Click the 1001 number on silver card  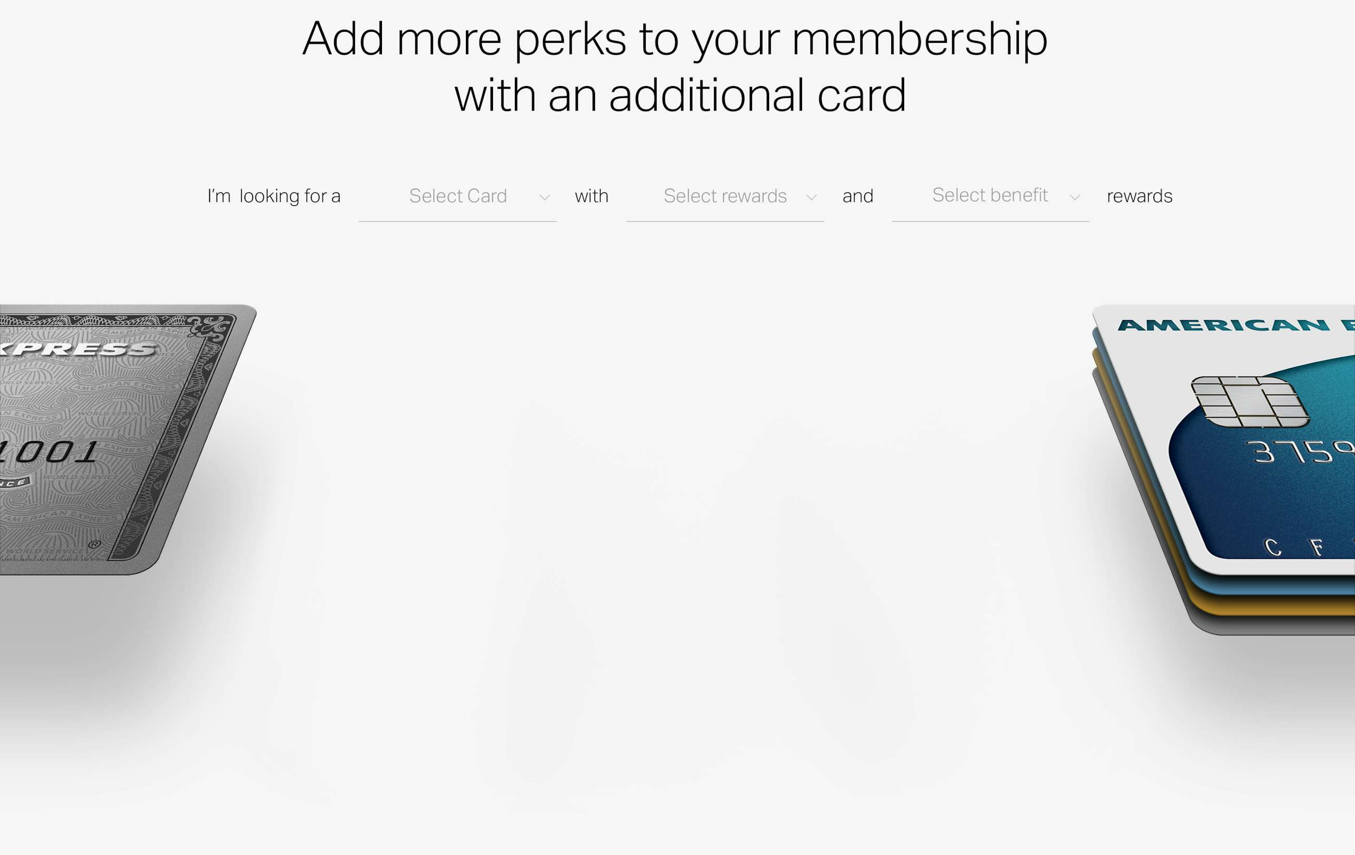pos(50,452)
